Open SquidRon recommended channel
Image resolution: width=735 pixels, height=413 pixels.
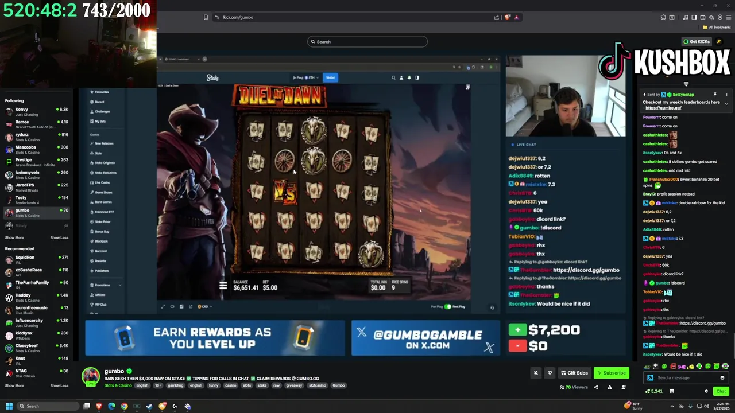click(x=36, y=259)
